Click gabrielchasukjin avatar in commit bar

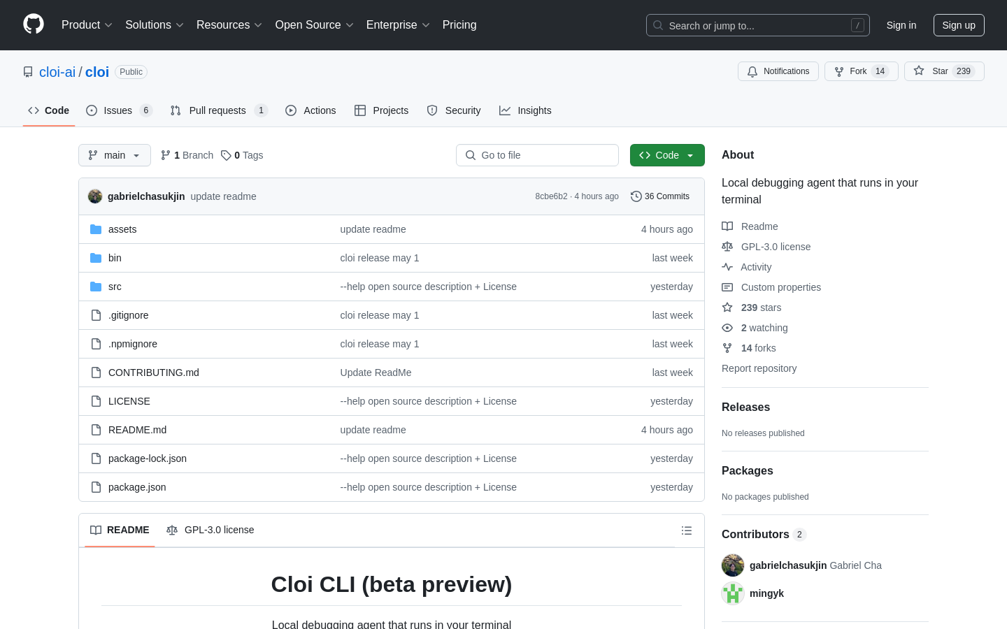[95, 196]
